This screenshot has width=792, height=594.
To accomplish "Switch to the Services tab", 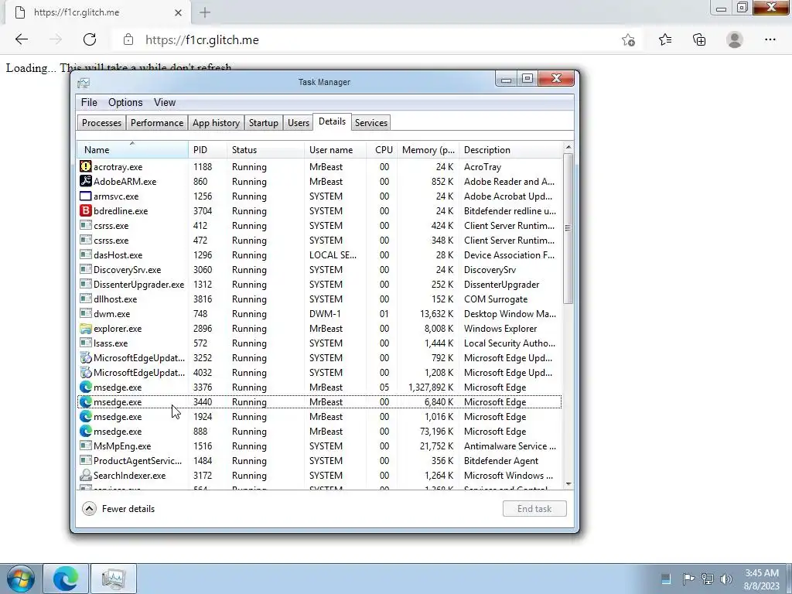I will coord(370,123).
